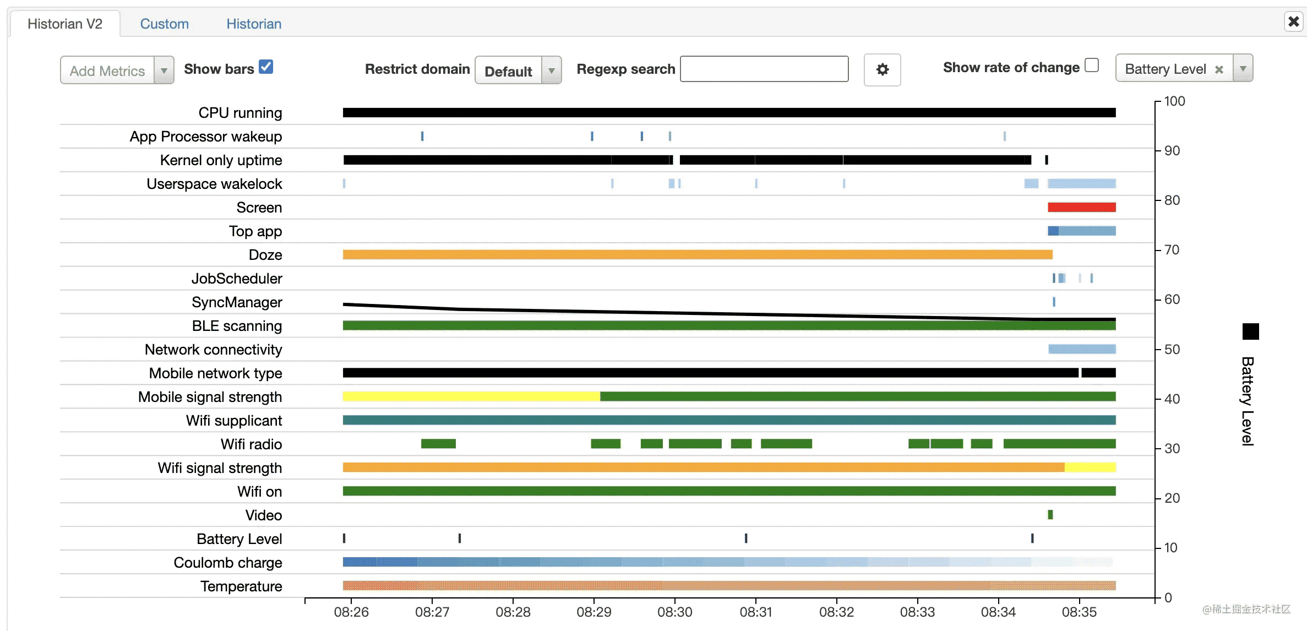
Task: Switch to the Historian tab
Action: (x=254, y=24)
